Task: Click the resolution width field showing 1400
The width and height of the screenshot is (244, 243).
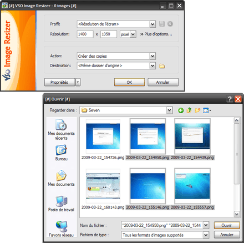Action: [85, 34]
